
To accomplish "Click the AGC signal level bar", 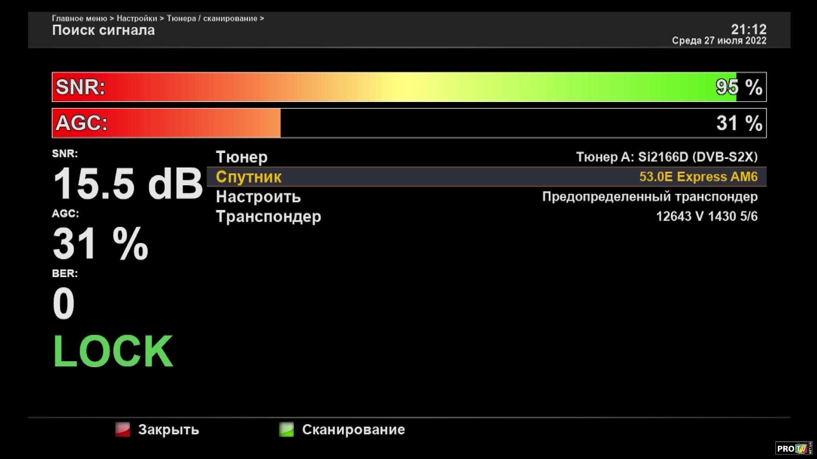I will (408, 123).
